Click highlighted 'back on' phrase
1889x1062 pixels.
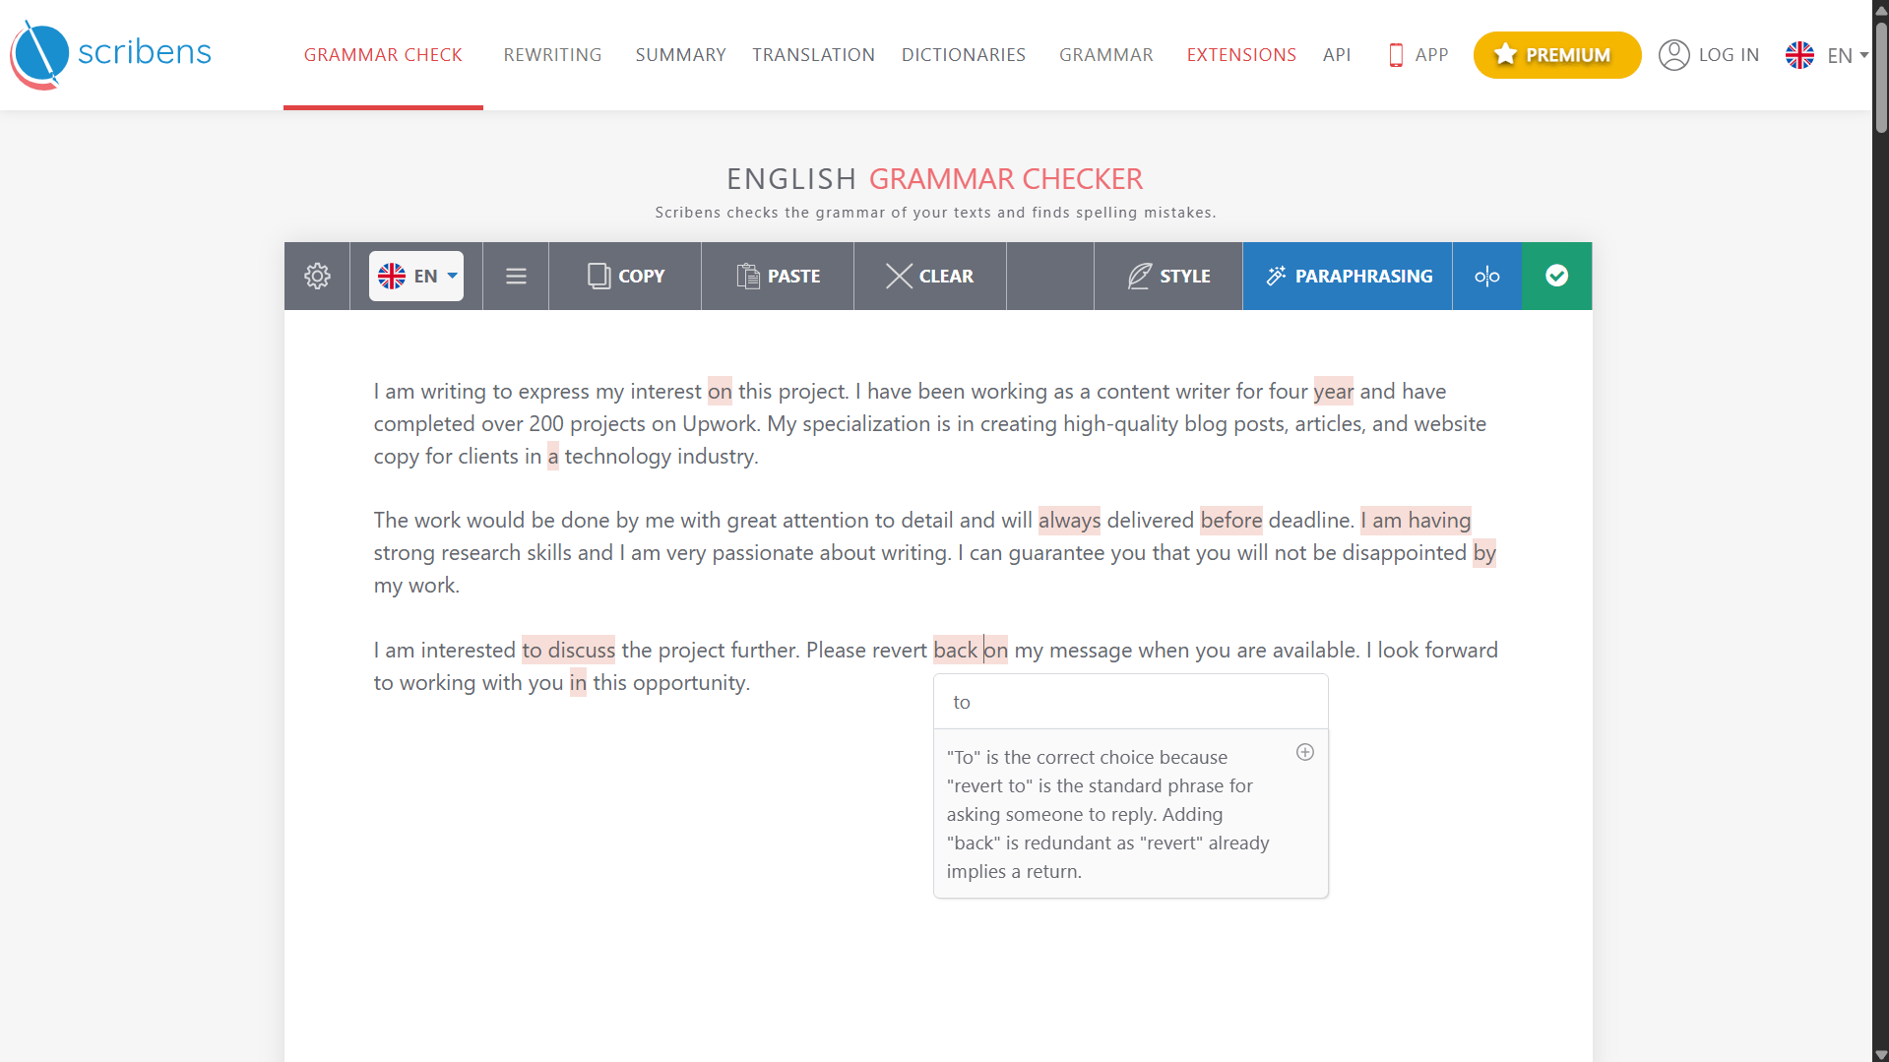[970, 650]
